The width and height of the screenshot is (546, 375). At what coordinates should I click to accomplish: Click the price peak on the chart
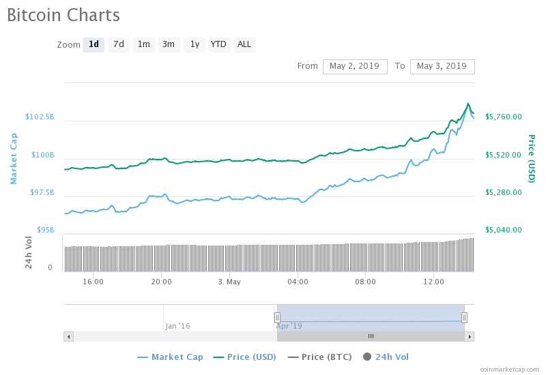[468, 104]
